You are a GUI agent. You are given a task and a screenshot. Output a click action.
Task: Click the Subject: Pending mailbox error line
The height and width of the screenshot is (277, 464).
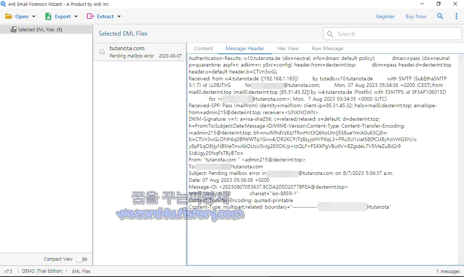click(291, 173)
